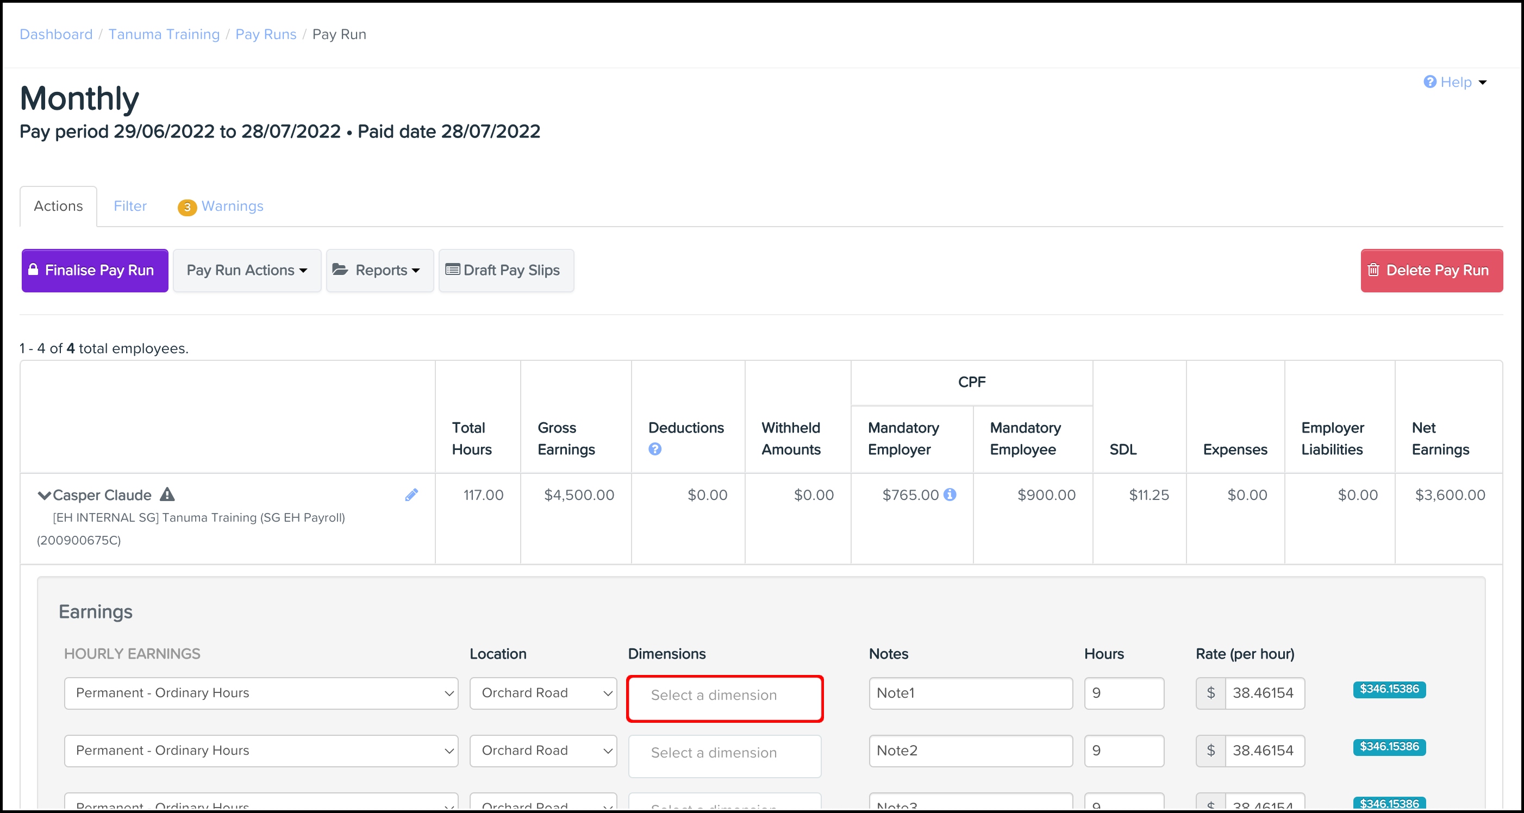
Task: Click the Help question mark icon
Action: tap(1429, 82)
